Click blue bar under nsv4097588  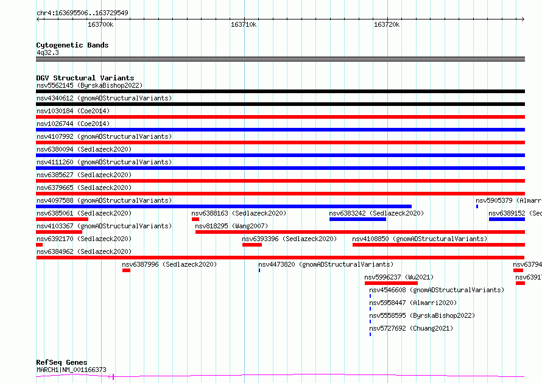point(223,206)
